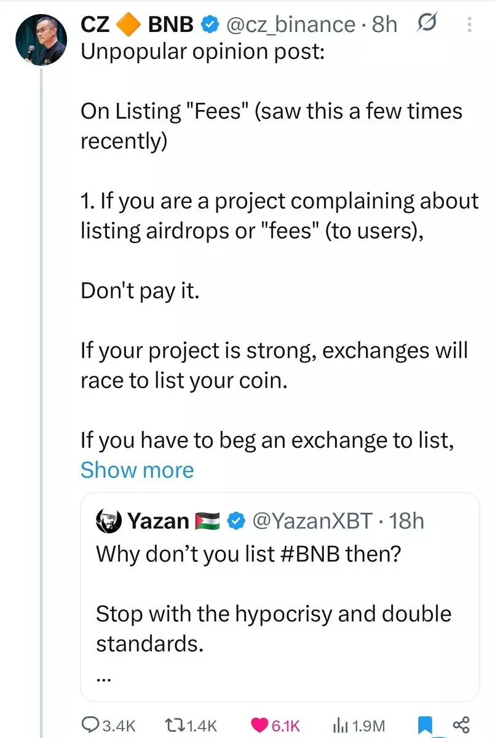
Task: Tap the blue verified badge beside BNB
Action: pos(210,25)
